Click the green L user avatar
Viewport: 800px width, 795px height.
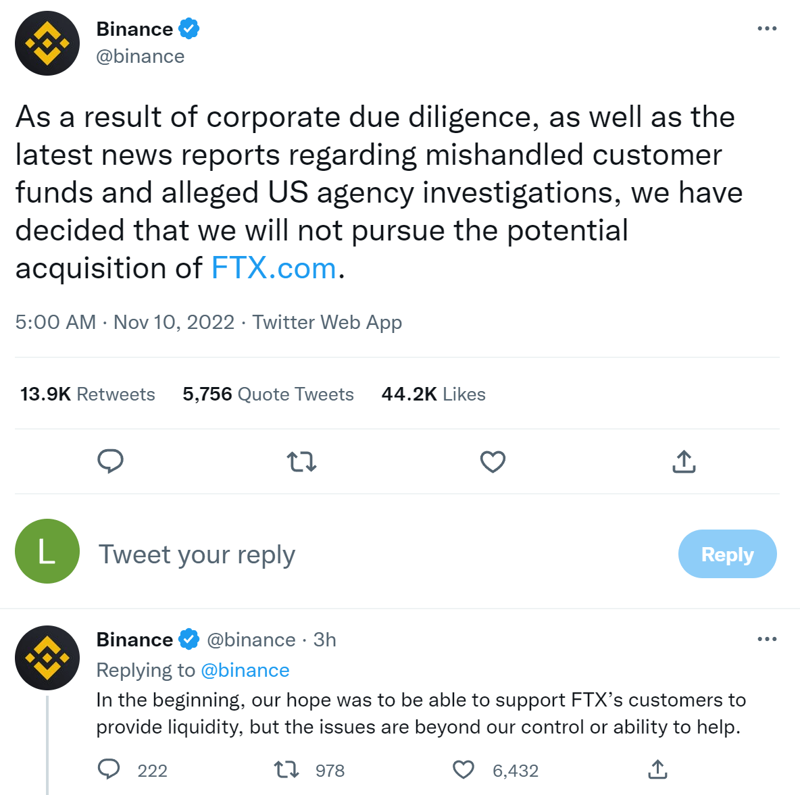tap(47, 551)
